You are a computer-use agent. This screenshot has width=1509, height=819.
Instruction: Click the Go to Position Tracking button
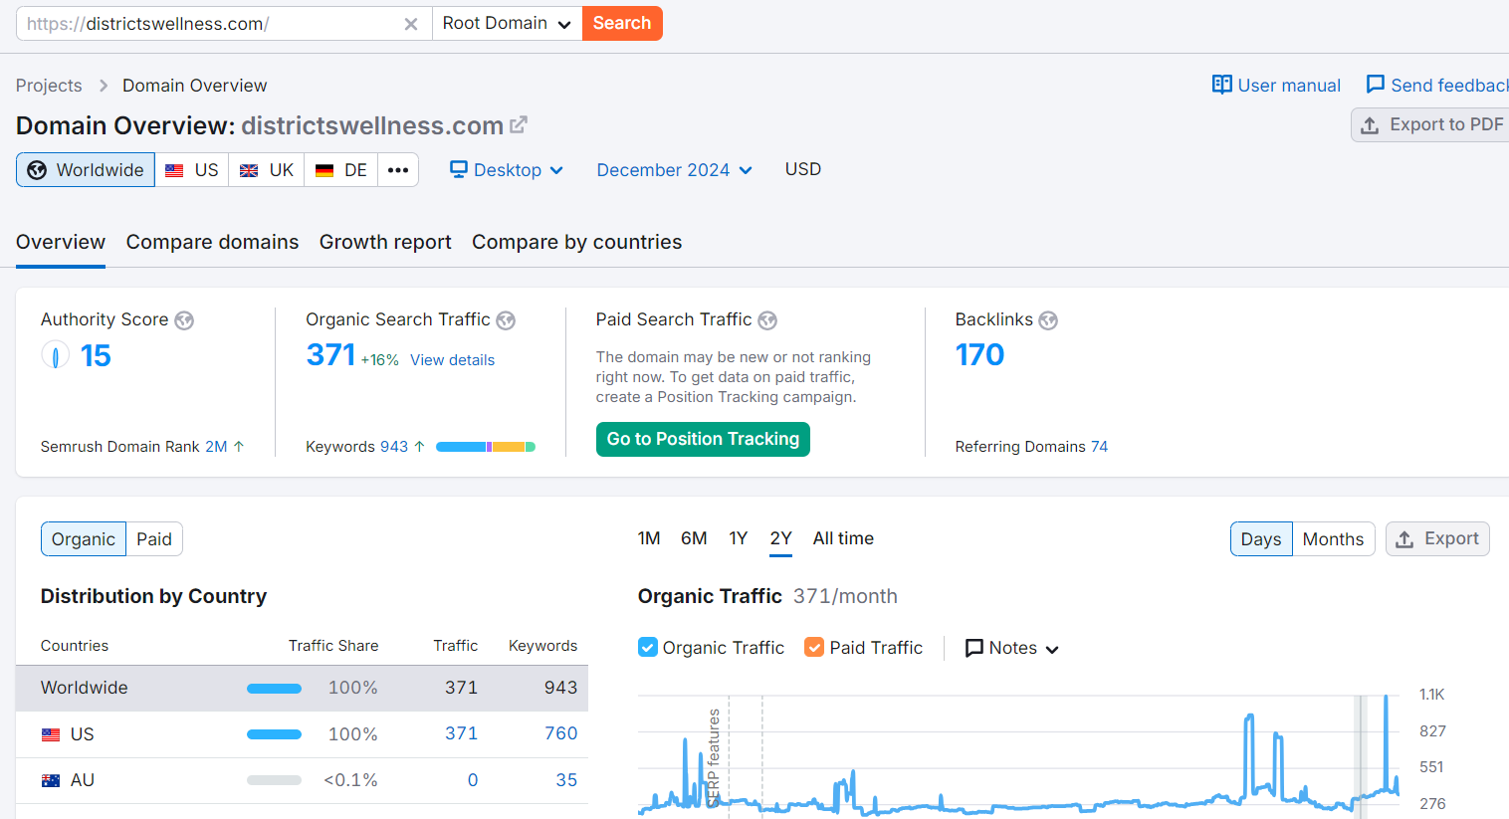pos(703,439)
